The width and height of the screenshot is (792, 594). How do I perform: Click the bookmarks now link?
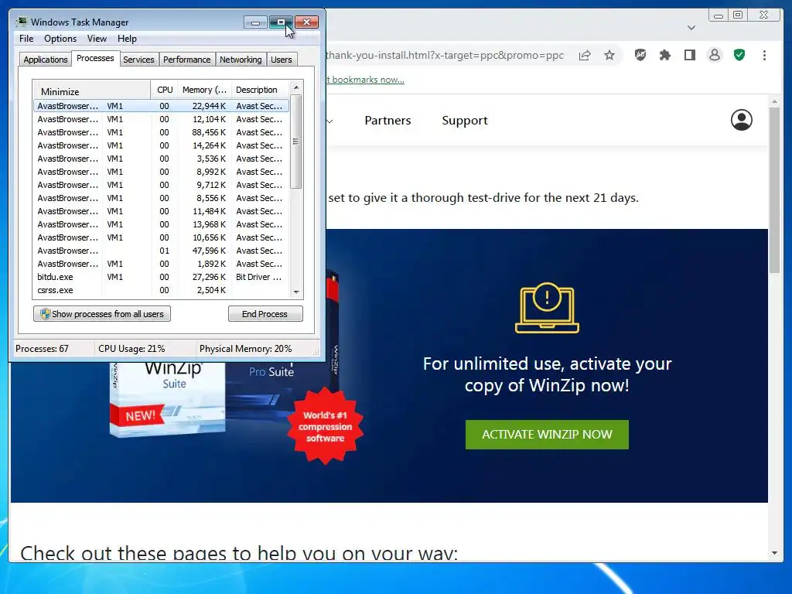pyautogui.click(x=366, y=80)
